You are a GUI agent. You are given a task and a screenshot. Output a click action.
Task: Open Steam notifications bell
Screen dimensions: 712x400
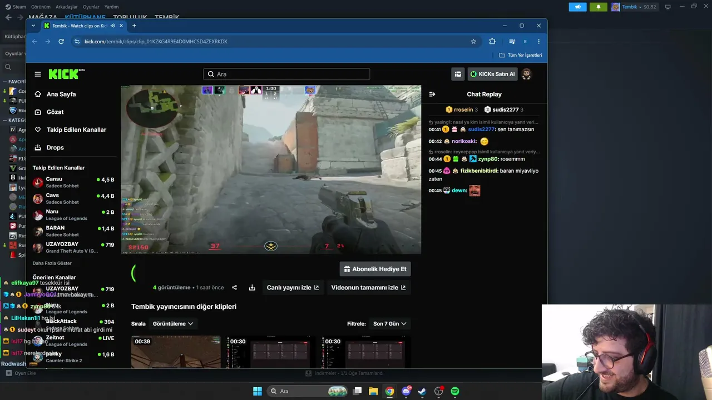598,7
